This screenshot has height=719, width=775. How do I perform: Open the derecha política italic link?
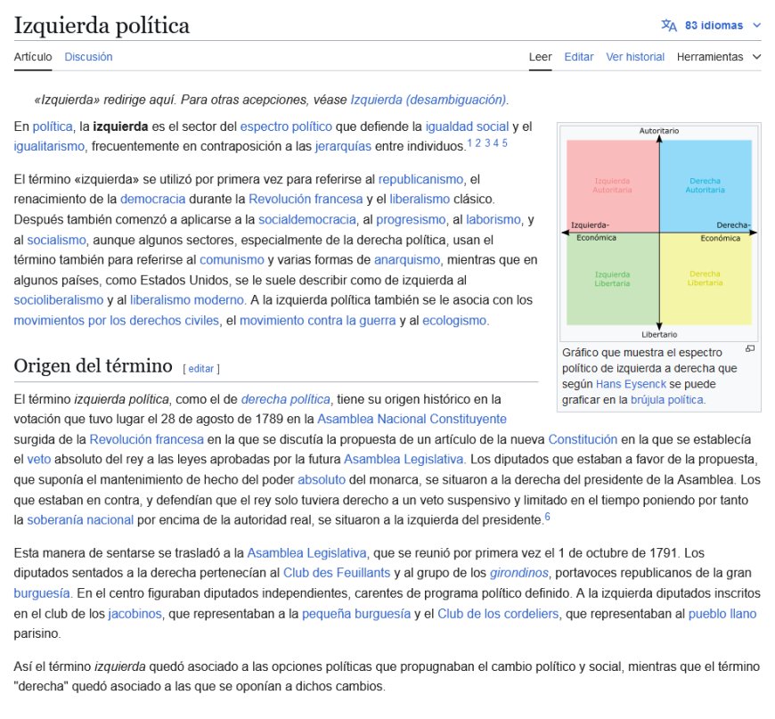(286, 399)
